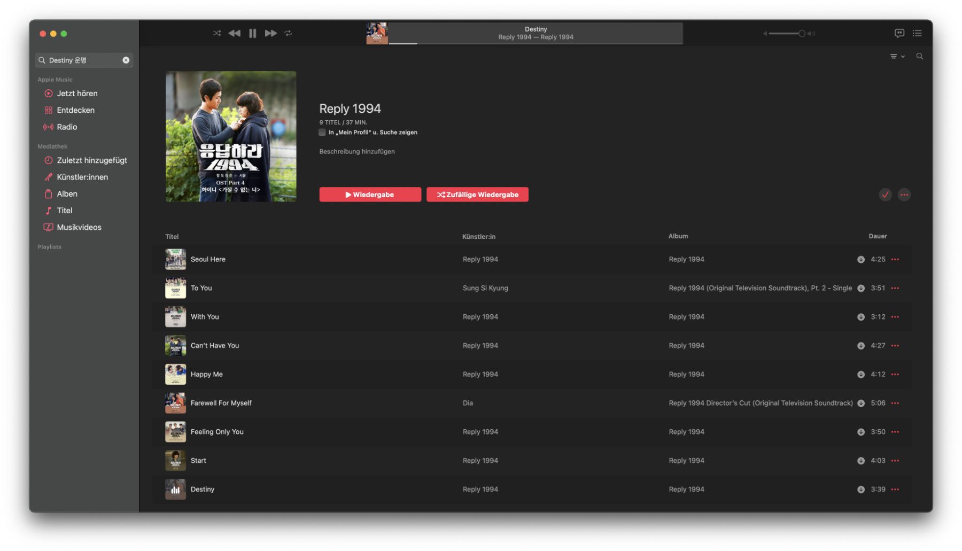Click the Wiedergabe button
Screen dimensions: 962x551
[x=370, y=195]
